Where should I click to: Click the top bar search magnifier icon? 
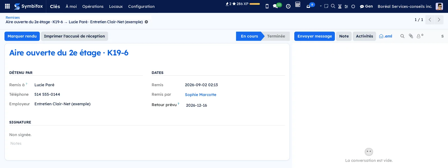(333, 6)
